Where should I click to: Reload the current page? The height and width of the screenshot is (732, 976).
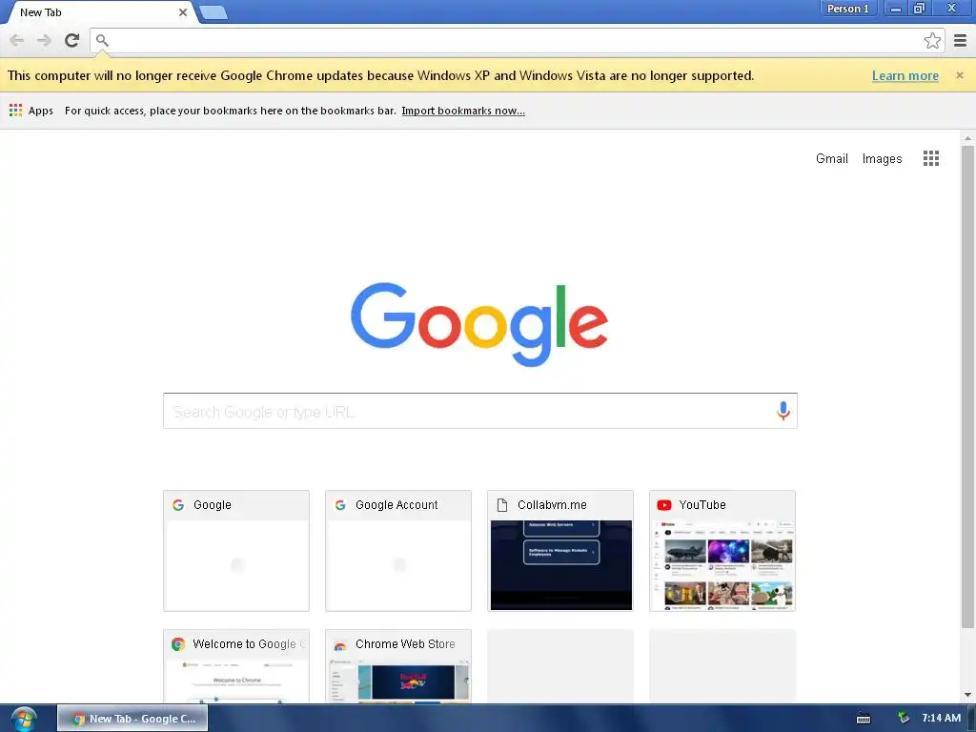tap(72, 40)
